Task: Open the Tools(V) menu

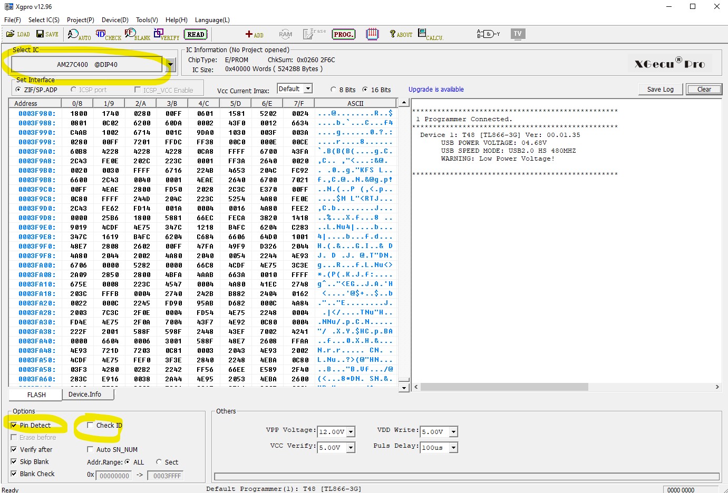Action: point(147,20)
